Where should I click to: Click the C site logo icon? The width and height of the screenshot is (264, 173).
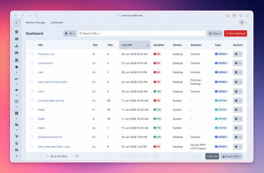(16, 23)
